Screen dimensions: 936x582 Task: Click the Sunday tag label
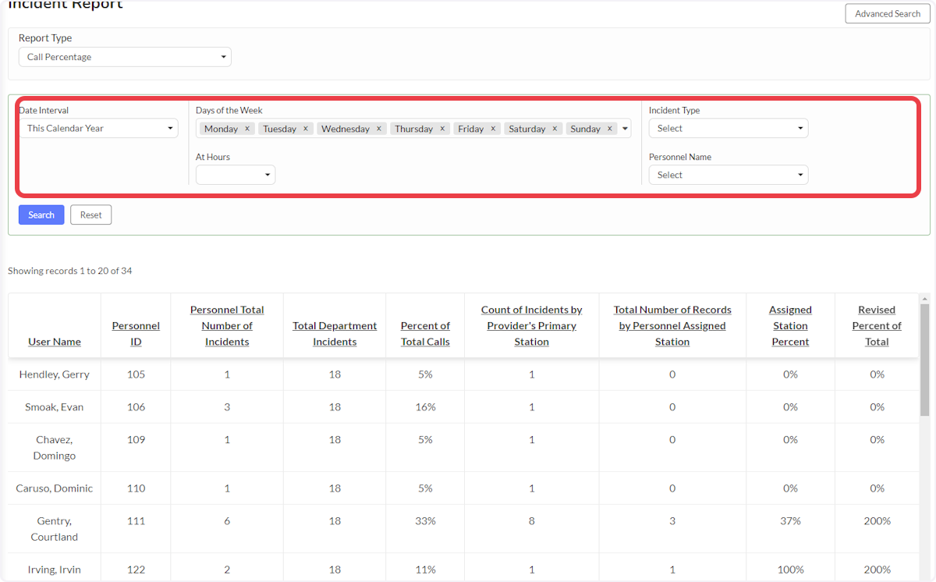tap(585, 129)
